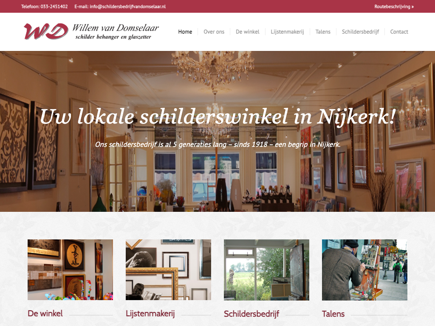The image size is (435, 326).
Task: Click De winkel heading below thumbnail
Action: 45,314
